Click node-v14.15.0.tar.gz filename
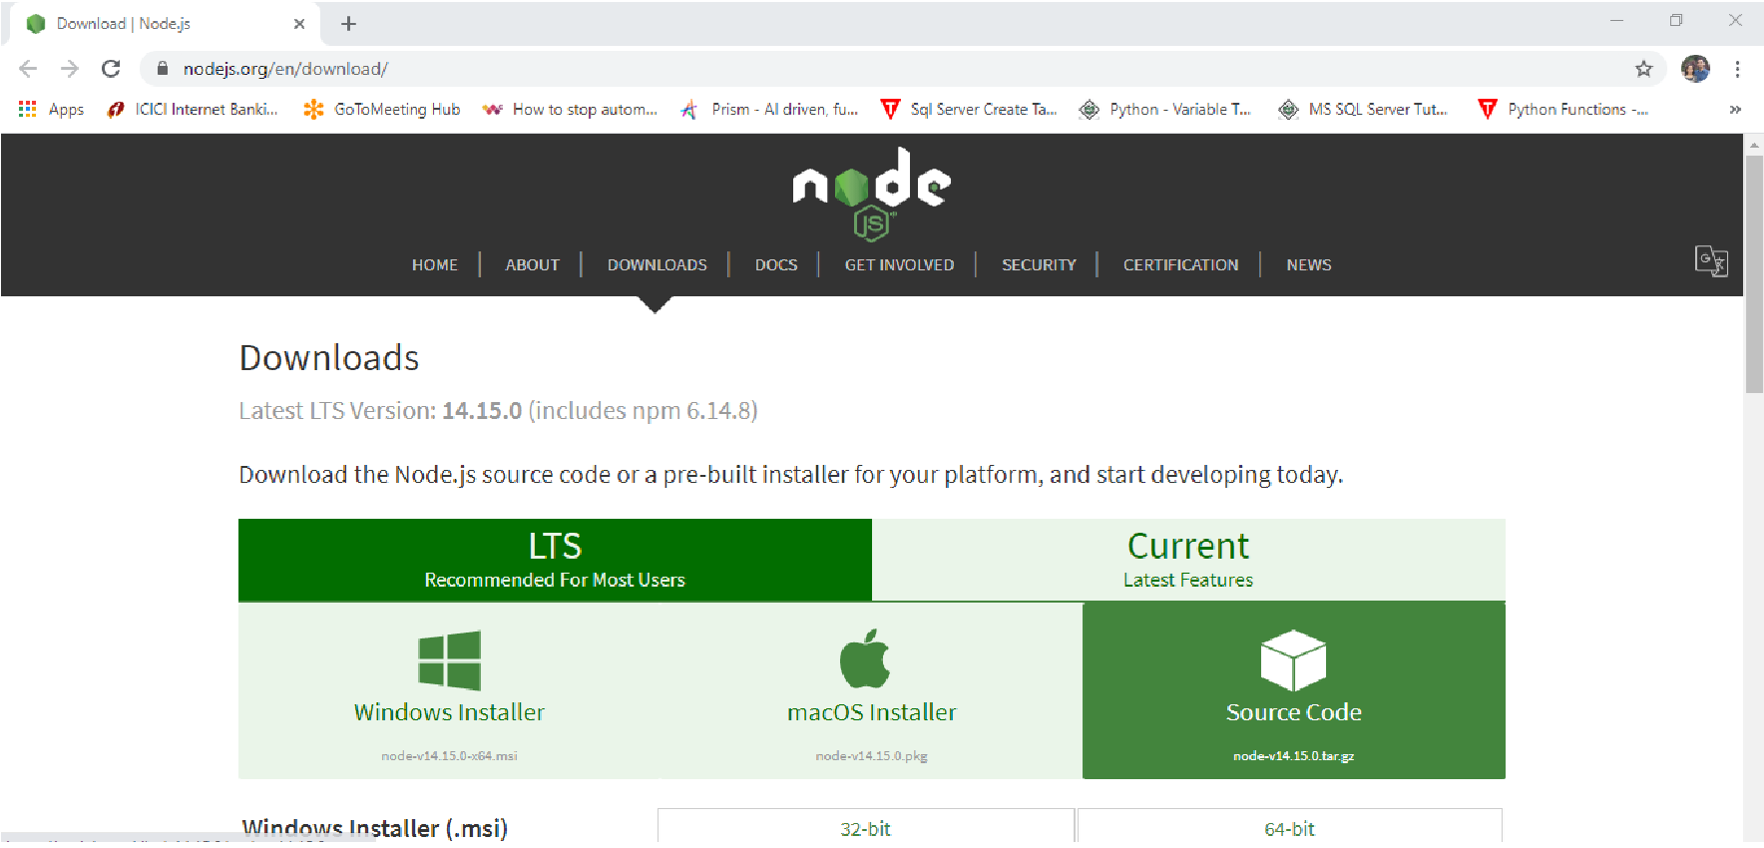The height and width of the screenshot is (848, 1764). [1293, 756]
